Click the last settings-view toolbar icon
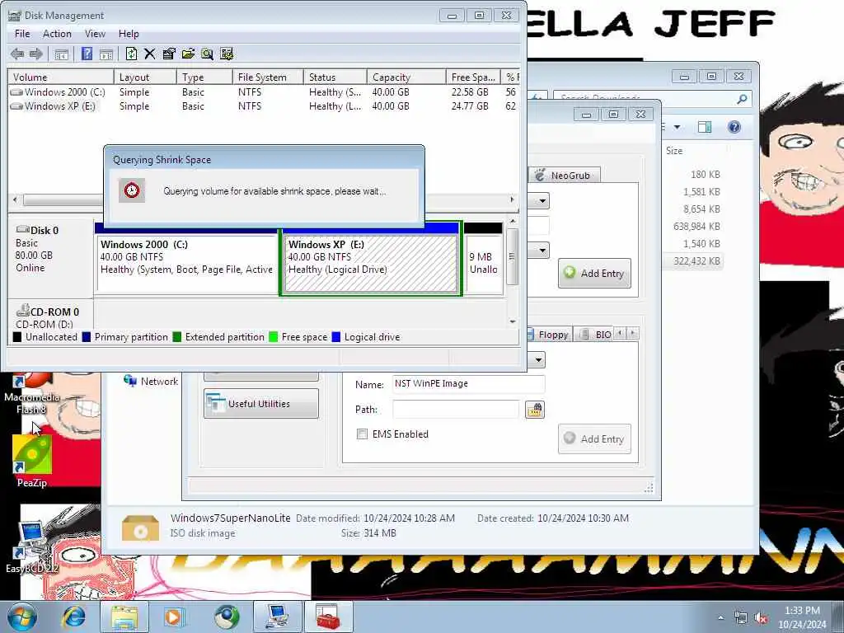Image resolution: width=844 pixels, height=633 pixels. click(227, 54)
